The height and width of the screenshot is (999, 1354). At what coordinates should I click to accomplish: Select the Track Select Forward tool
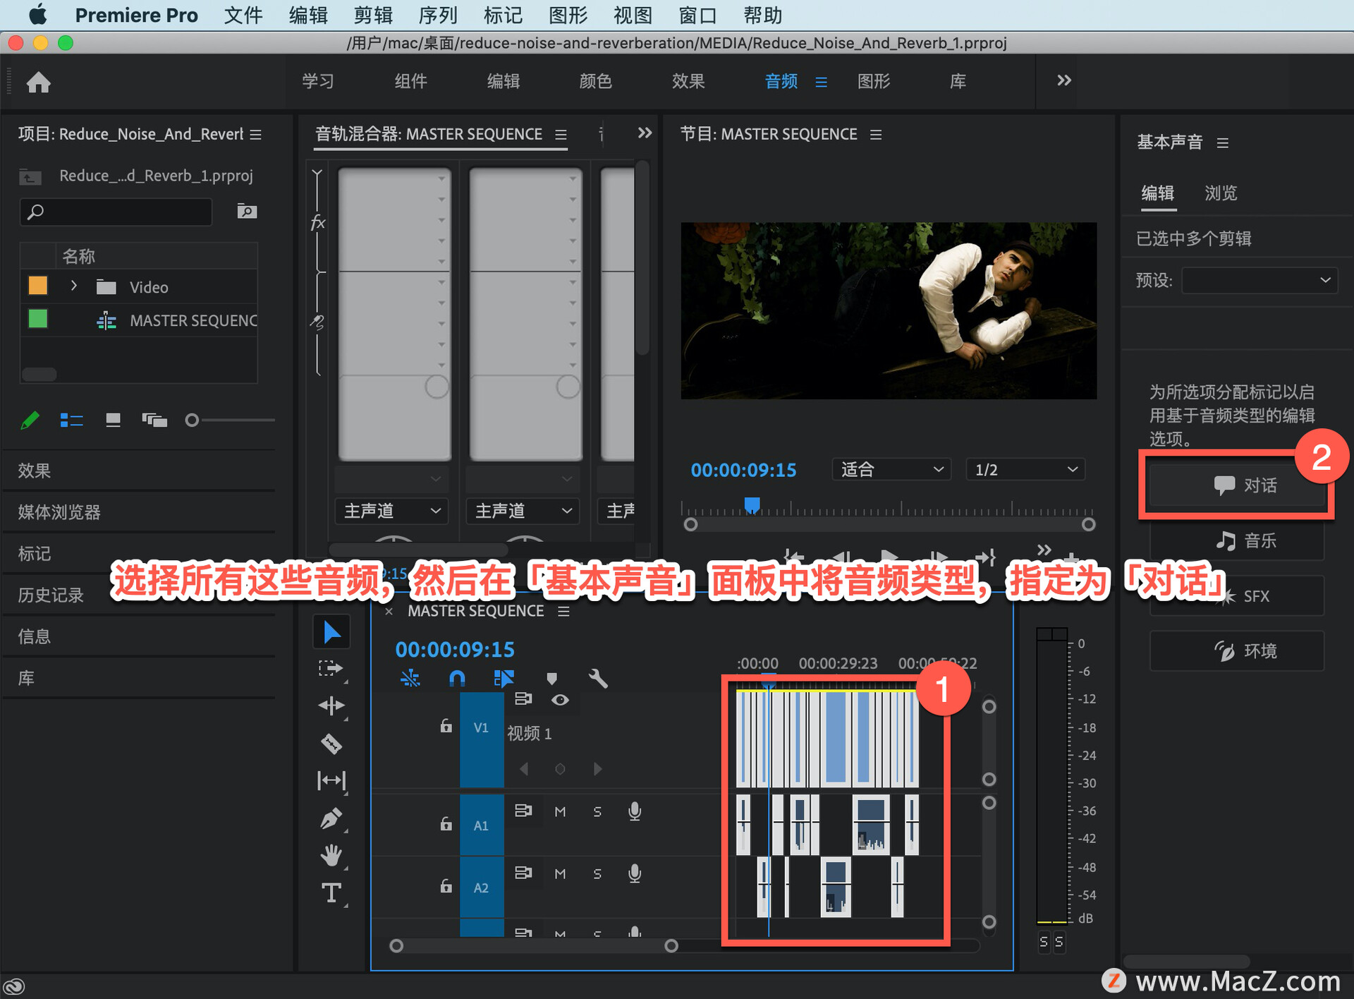tap(331, 669)
